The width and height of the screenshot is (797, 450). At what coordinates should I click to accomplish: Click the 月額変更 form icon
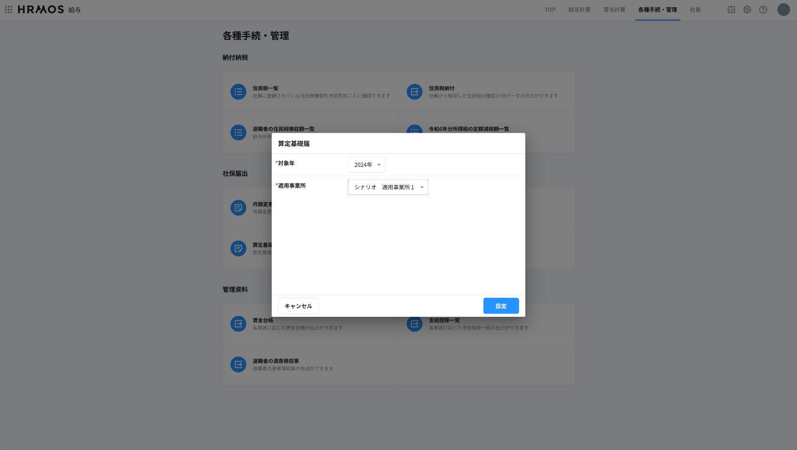click(238, 208)
